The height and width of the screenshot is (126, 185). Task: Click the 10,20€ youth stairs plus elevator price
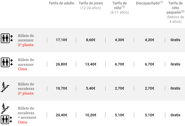pos(91,115)
